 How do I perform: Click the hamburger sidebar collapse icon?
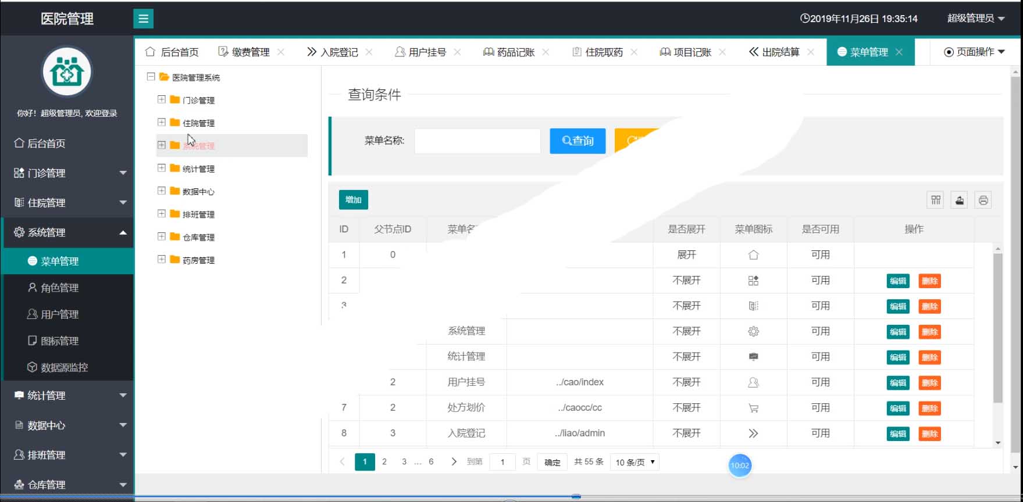pyautogui.click(x=143, y=19)
